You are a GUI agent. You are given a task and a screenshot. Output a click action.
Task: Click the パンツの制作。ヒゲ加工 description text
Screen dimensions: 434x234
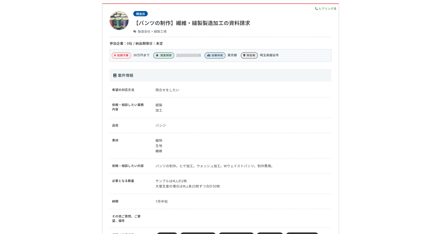coord(214,166)
